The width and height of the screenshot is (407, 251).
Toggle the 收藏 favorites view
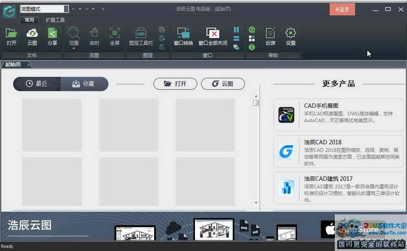(84, 84)
